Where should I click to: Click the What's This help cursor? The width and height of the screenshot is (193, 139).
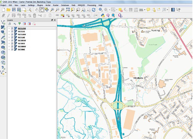click(178, 10)
